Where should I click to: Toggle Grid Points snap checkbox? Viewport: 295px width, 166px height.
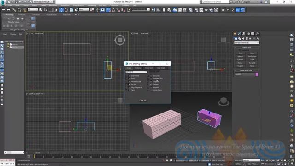tap(129, 76)
